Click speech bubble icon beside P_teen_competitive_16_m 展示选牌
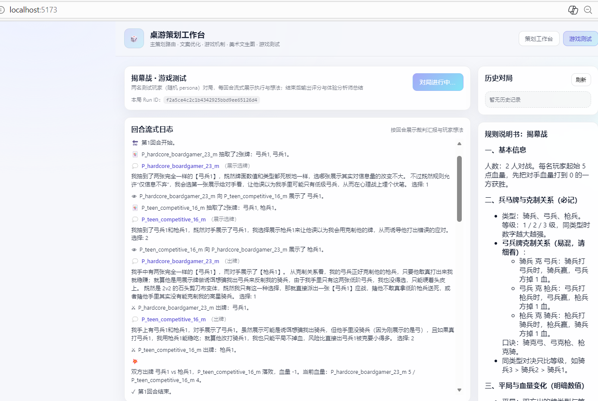 pyautogui.click(x=135, y=220)
